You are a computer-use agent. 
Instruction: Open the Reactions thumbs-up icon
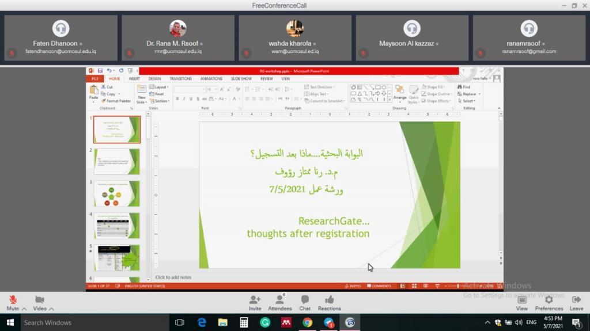329,300
